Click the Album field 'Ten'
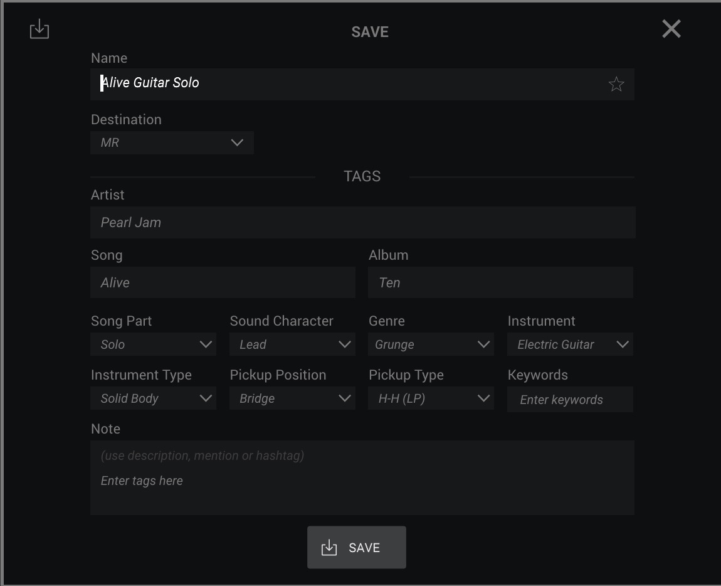This screenshot has height=586, width=721. [501, 282]
